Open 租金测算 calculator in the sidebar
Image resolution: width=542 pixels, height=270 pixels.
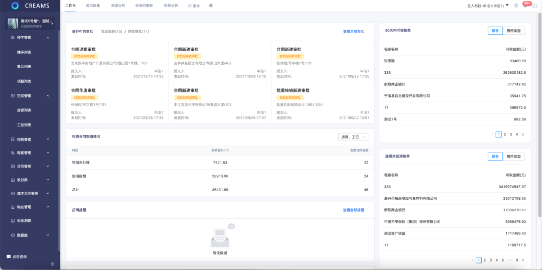point(24,220)
